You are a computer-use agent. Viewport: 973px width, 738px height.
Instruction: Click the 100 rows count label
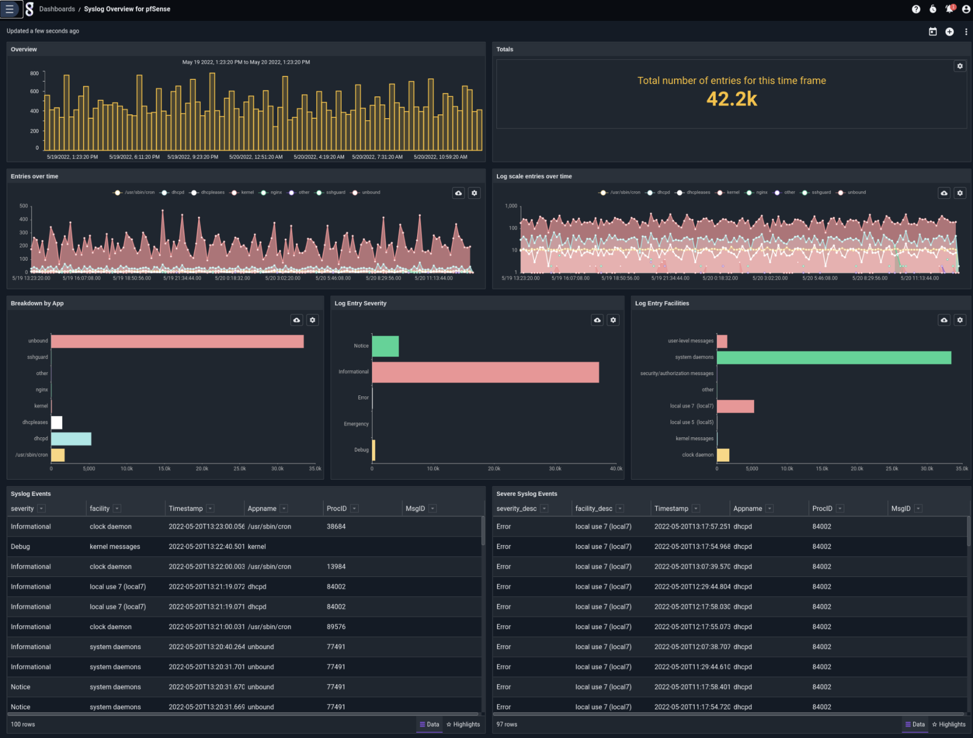[x=23, y=725]
